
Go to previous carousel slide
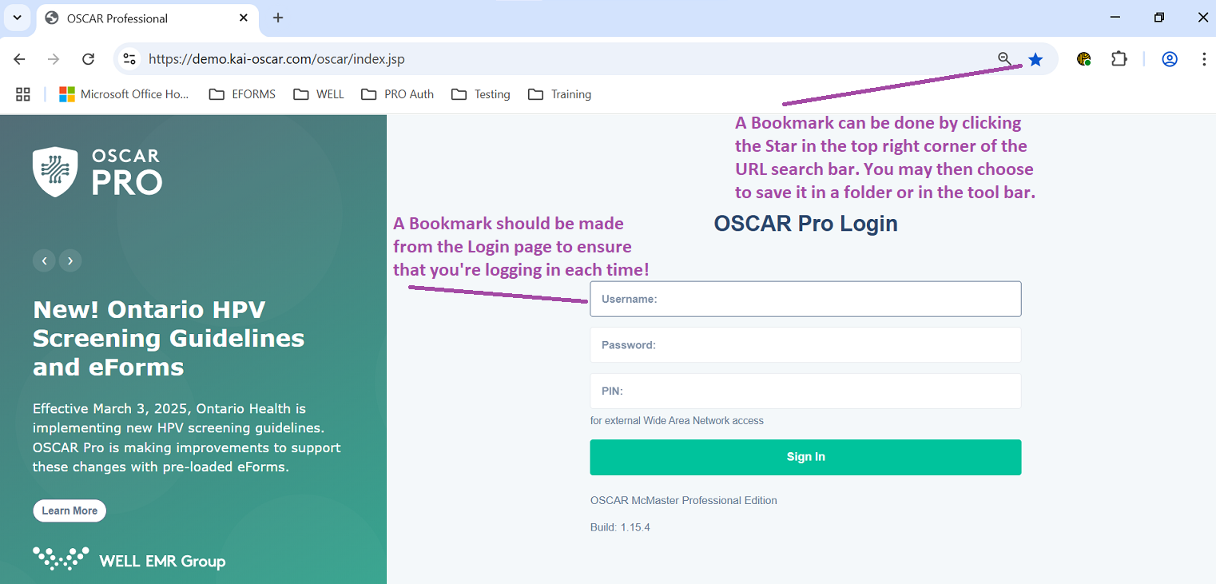click(x=44, y=260)
